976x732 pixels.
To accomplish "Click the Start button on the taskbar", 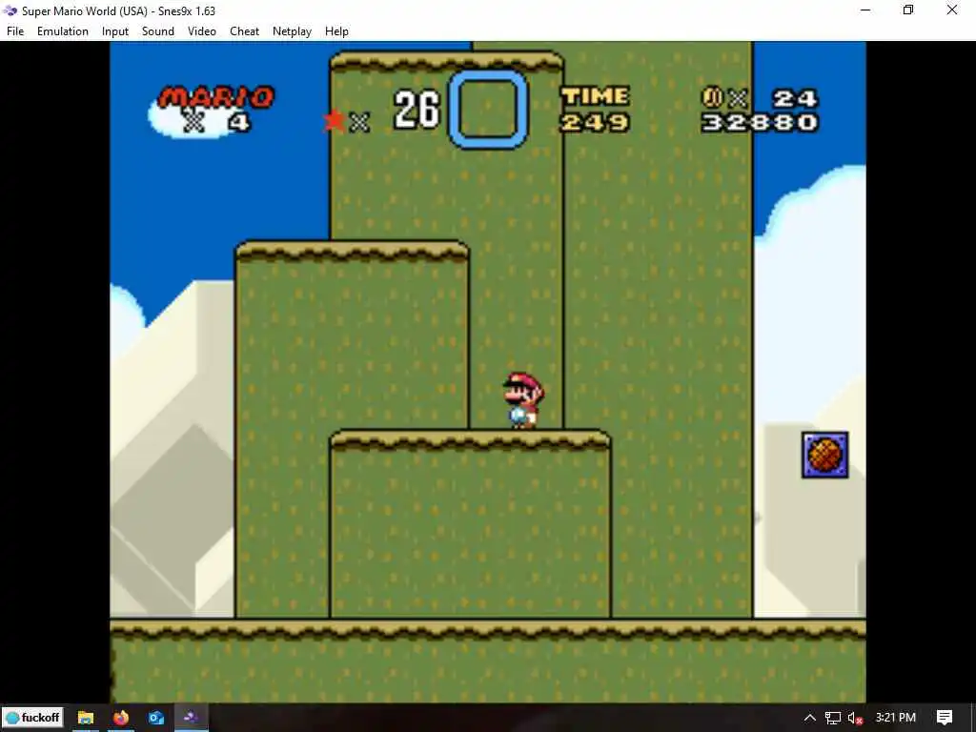I will click(32, 718).
